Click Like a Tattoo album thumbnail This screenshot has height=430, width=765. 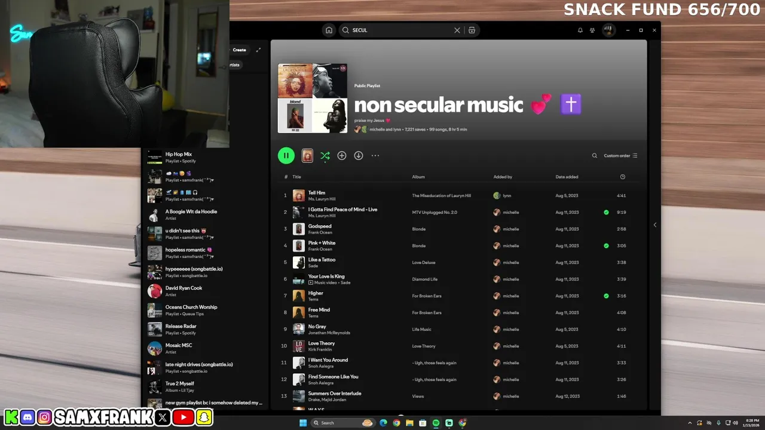299,262
